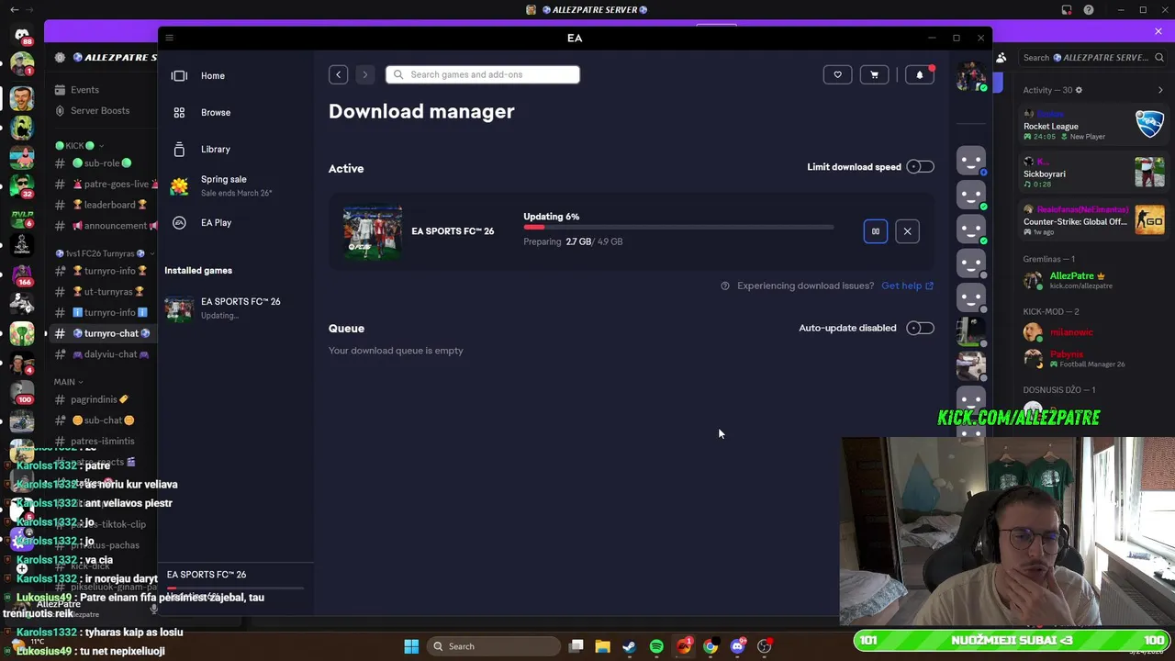Open OBS Studio from the taskbar

point(765,646)
